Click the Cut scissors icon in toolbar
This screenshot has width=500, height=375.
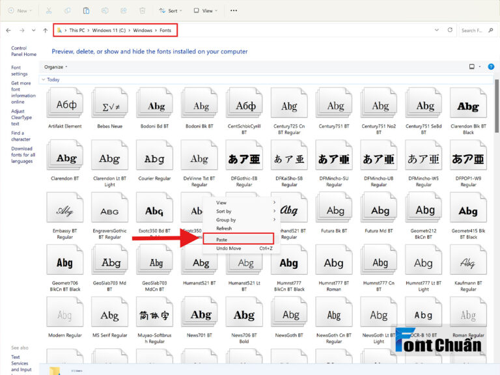tap(49, 10)
